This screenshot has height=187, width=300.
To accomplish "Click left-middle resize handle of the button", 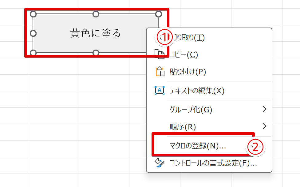I will 33,33.
